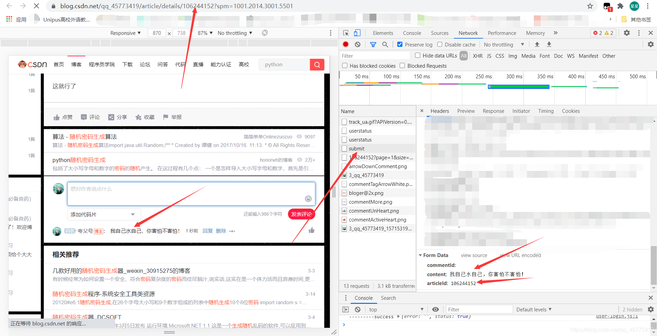Stop page loading in the browser toolbar

(x=36, y=6)
